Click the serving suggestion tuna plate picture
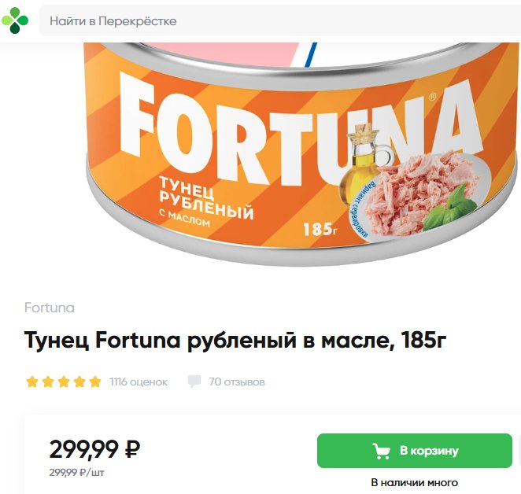This screenshot has height=494, width=521. tap(425, 194)
